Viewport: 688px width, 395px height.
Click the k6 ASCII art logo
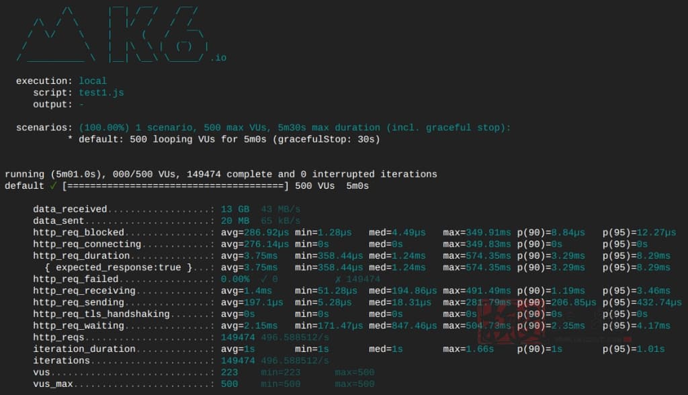(112, 34)
